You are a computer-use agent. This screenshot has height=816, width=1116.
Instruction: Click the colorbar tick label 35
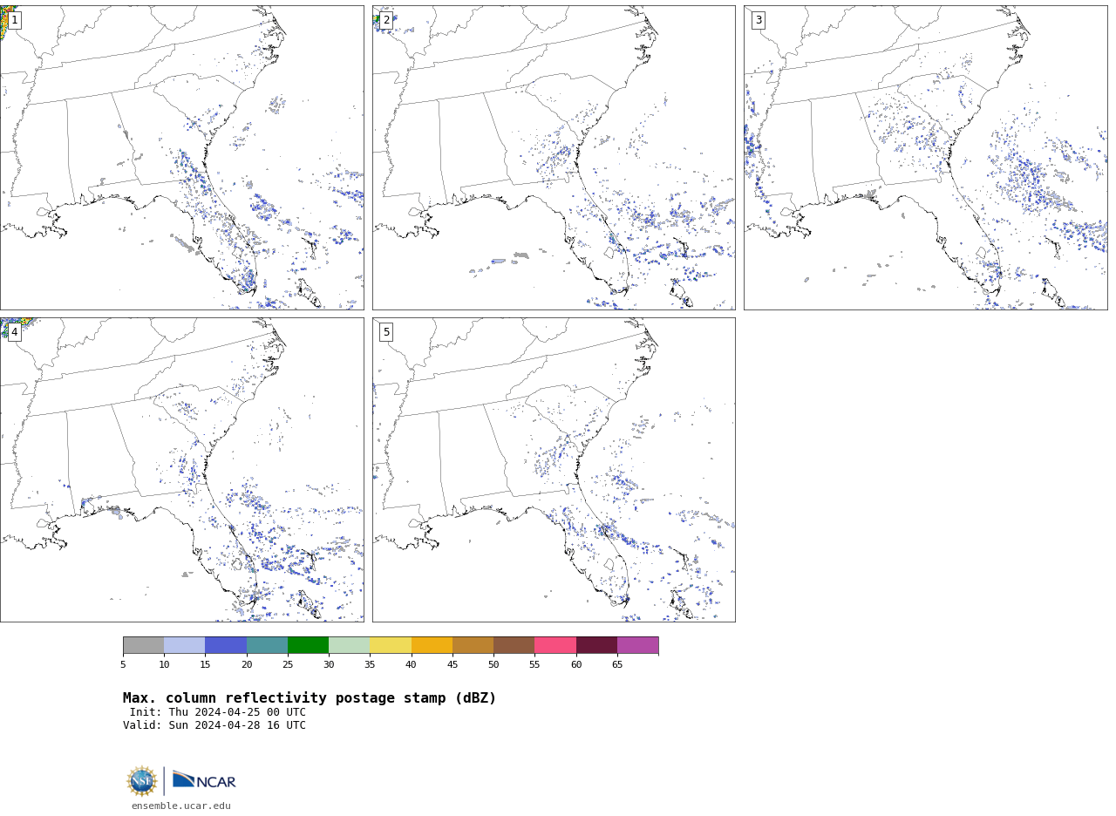[x=370, y=665]
